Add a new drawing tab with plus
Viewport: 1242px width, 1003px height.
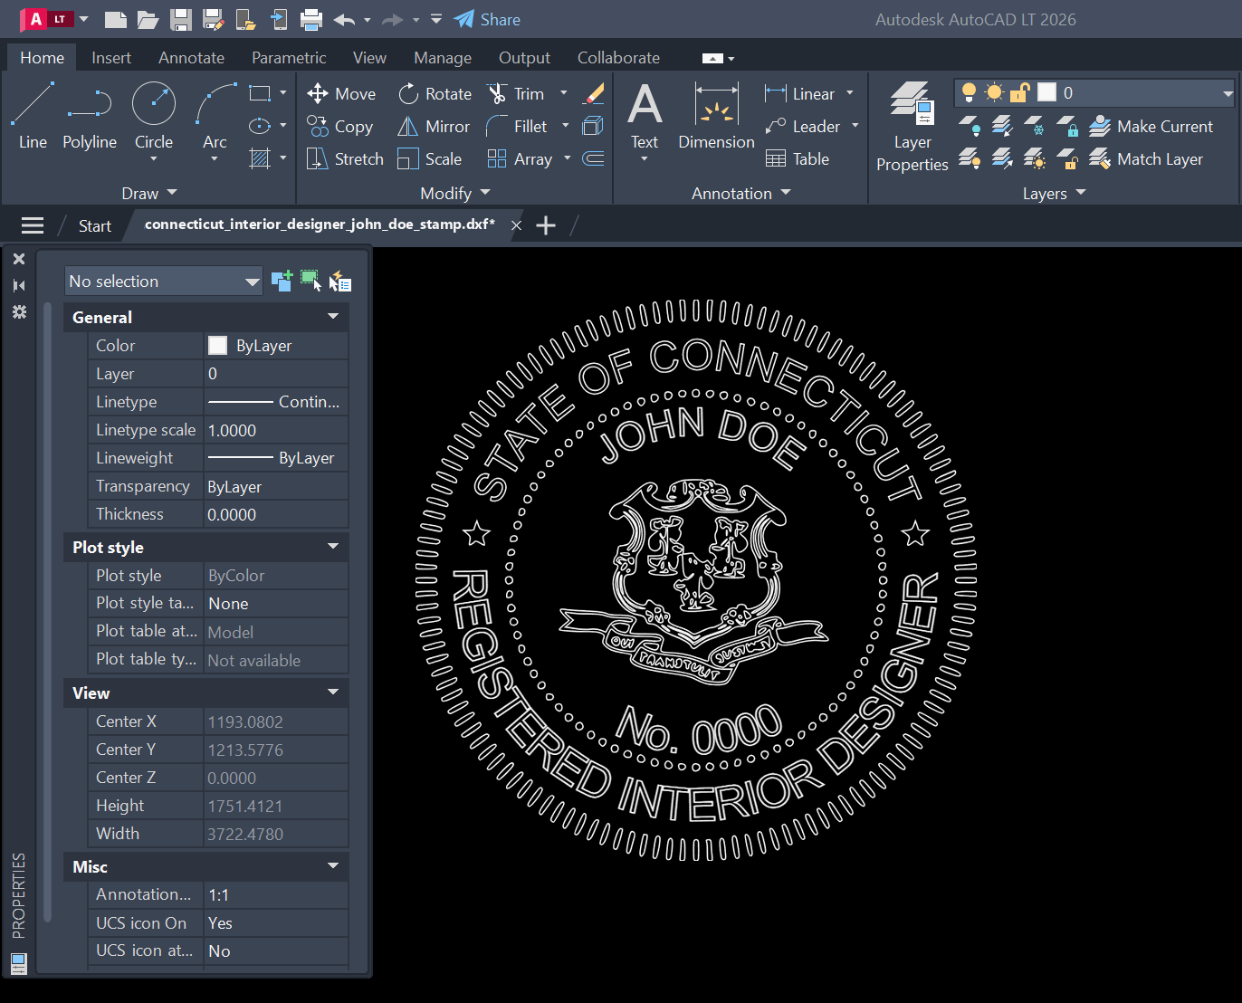coord(546,225)
